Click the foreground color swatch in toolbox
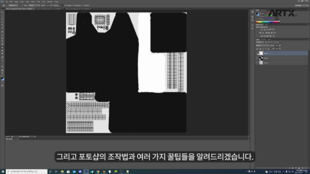The image size is (310, 174). (x=2, y=78)
